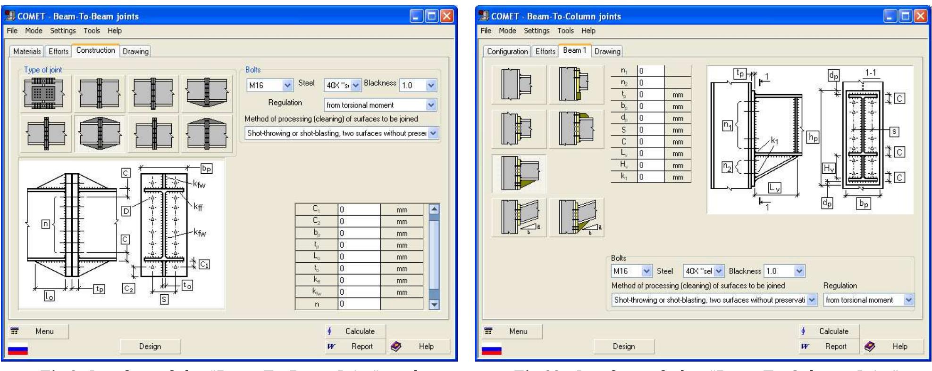
Task: Click the Report W icon in the Beam-To-Column window
Action: [805, 347]
